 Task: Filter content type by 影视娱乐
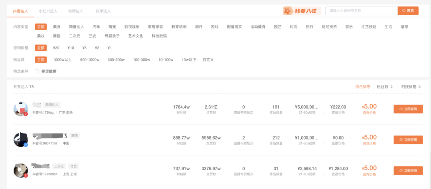132,27
